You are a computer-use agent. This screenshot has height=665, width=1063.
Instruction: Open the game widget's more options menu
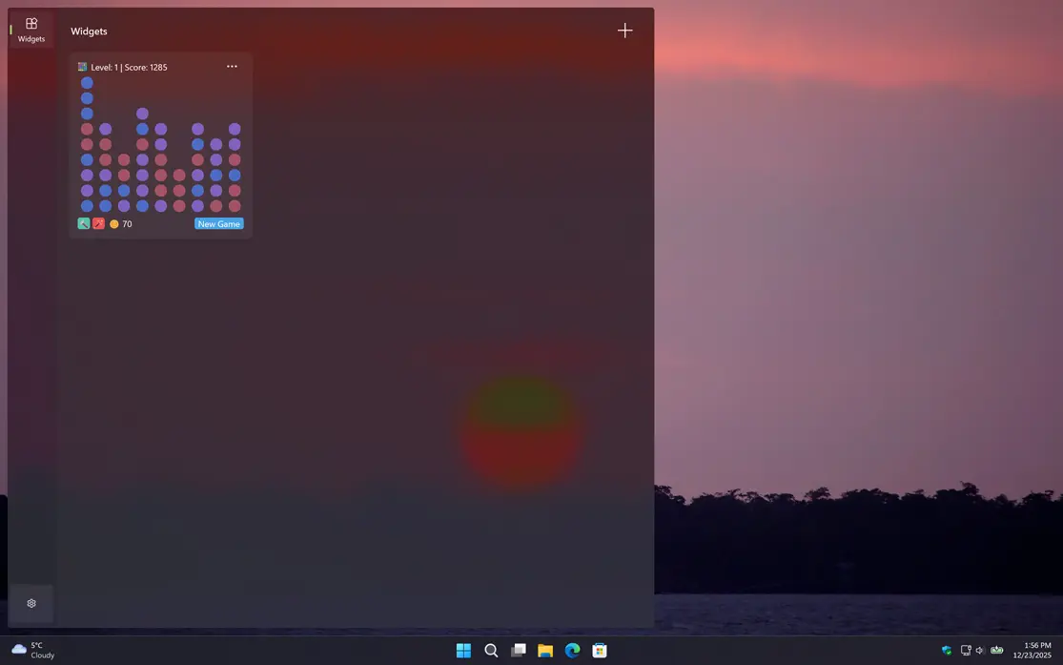point(232,66)
